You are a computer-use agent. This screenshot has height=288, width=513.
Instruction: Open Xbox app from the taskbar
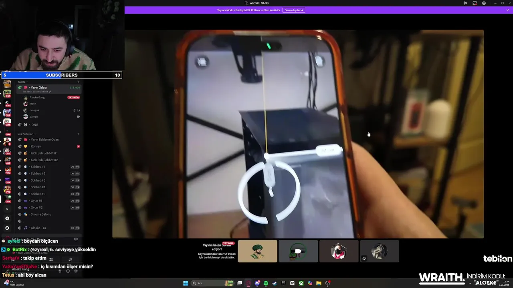301,283
